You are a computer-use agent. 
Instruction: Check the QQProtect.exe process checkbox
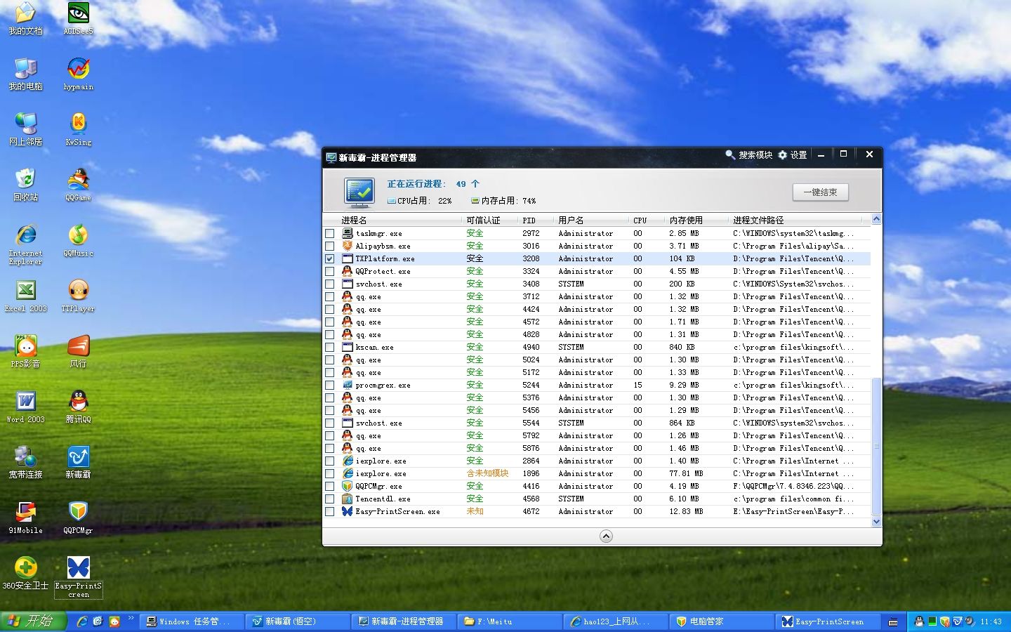[329, 271]
